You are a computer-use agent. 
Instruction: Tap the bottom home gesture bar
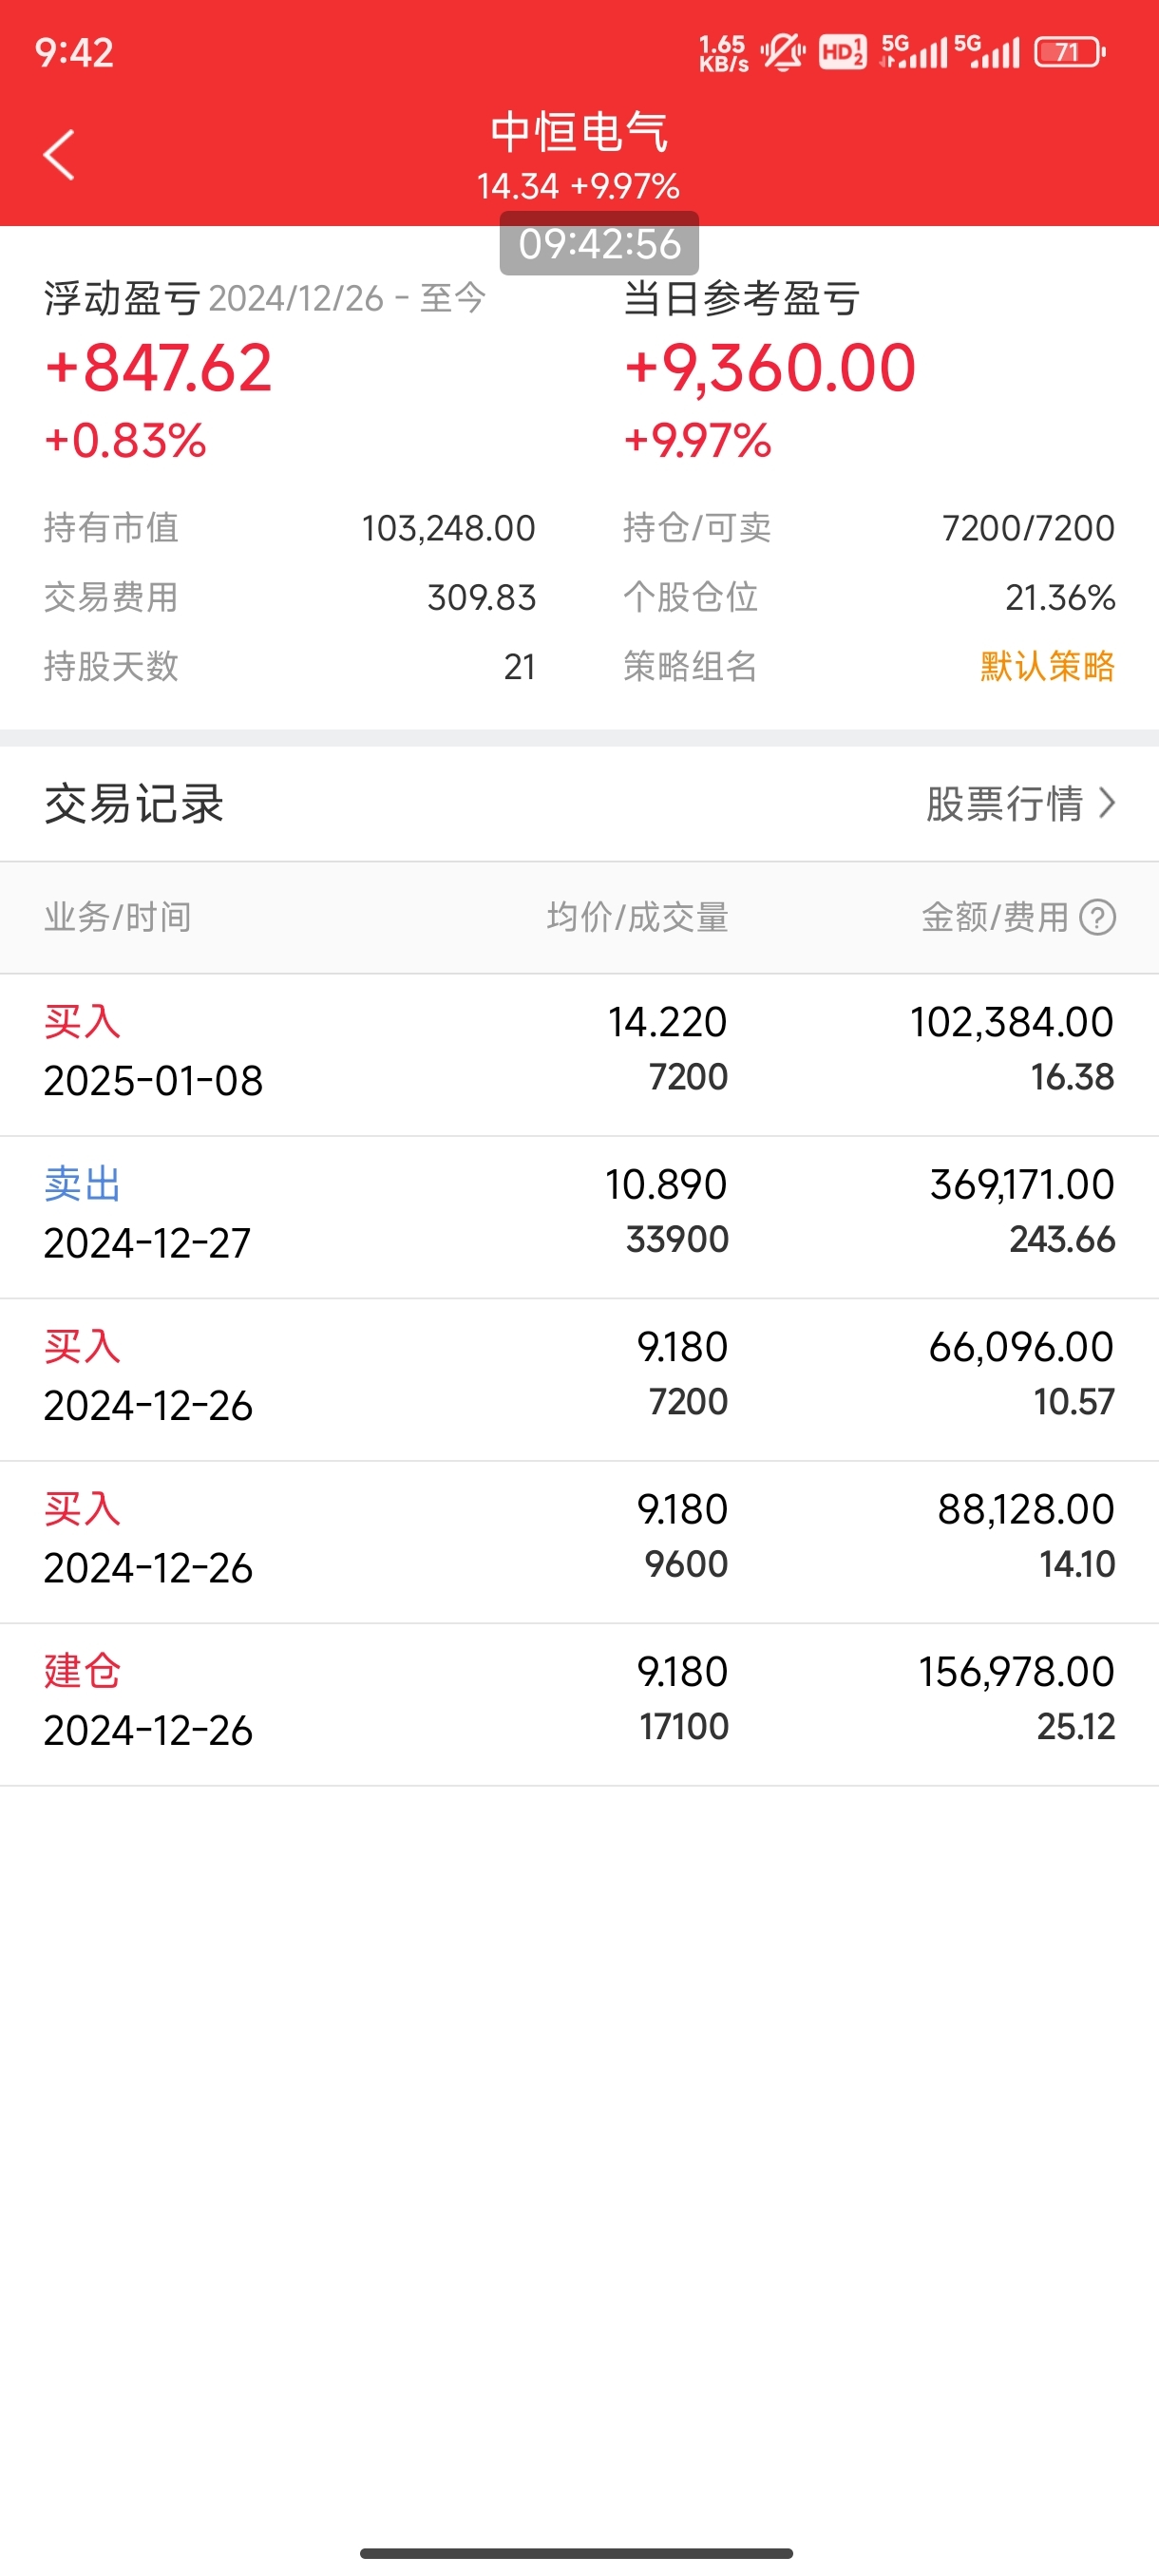(577, 2553)
